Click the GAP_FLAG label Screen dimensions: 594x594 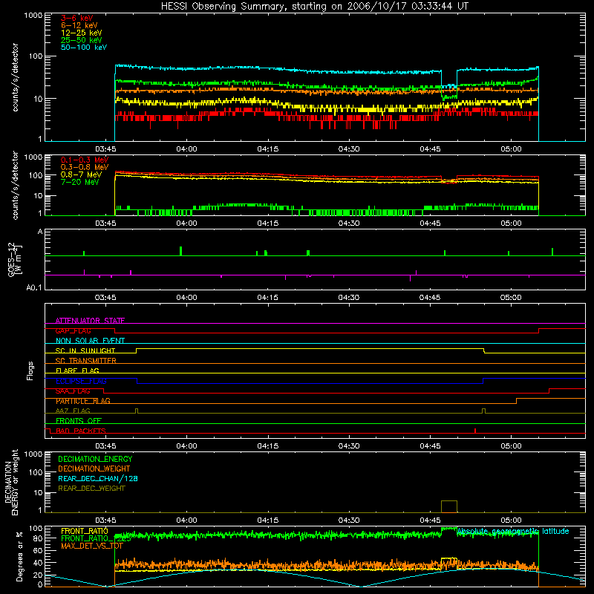point(73,330)
